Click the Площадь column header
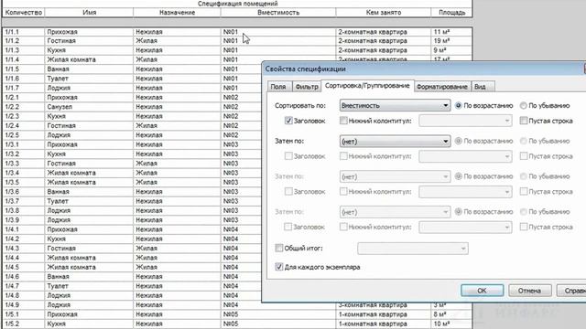586x329 pixels. [451, 12]
